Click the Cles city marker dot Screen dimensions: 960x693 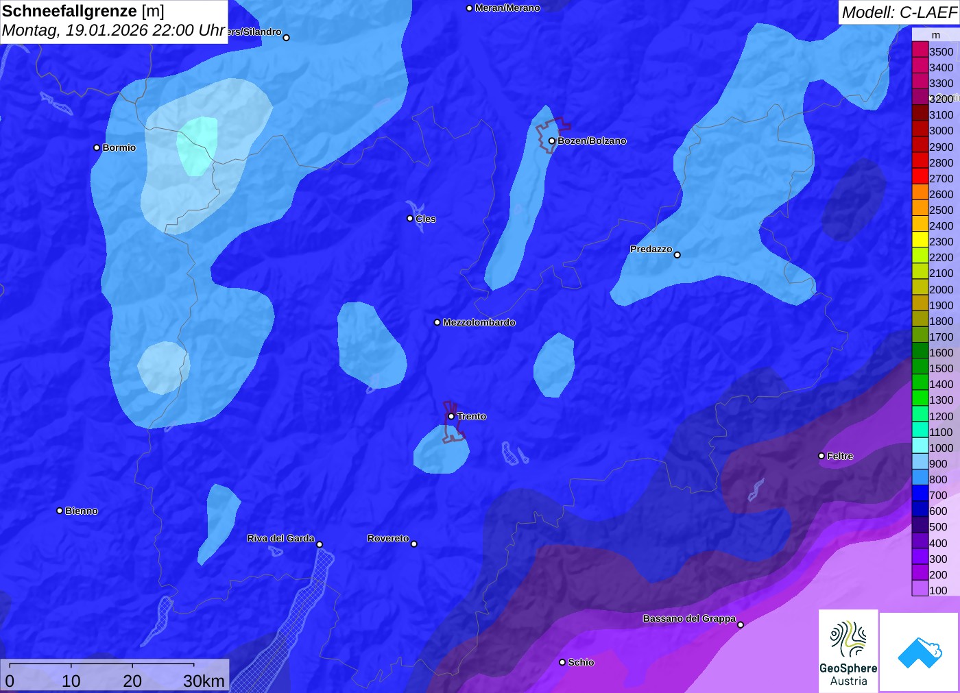pyautogui.click(x=410, y=219)
